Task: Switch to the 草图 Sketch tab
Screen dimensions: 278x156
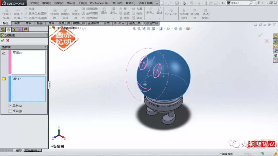Action: (17, 23)
